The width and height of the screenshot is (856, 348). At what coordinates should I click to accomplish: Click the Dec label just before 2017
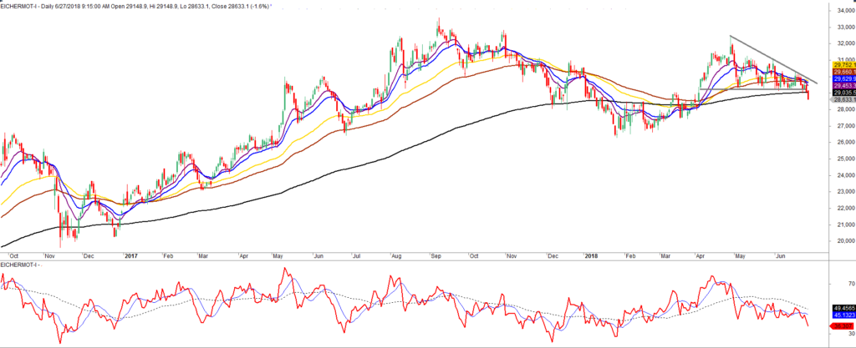pos(88,255)
